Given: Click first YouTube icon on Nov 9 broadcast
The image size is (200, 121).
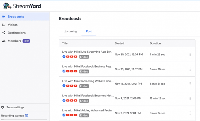Looking at the screenshot, I should point(68,100).
